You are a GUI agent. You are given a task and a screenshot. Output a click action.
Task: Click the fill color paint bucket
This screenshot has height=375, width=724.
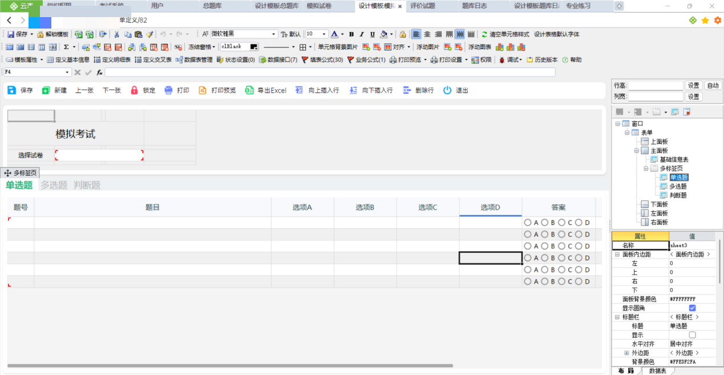click(x=384, y=34)
